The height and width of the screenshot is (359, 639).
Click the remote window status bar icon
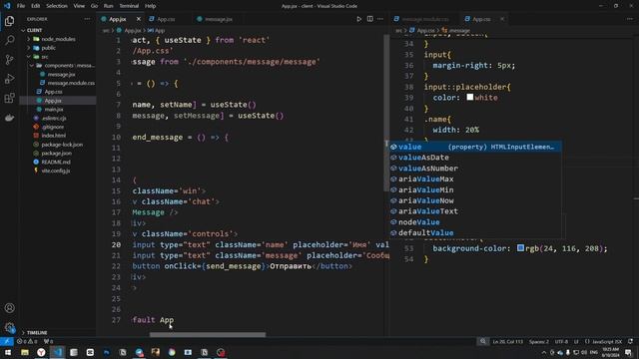click(x=7, y=341)
